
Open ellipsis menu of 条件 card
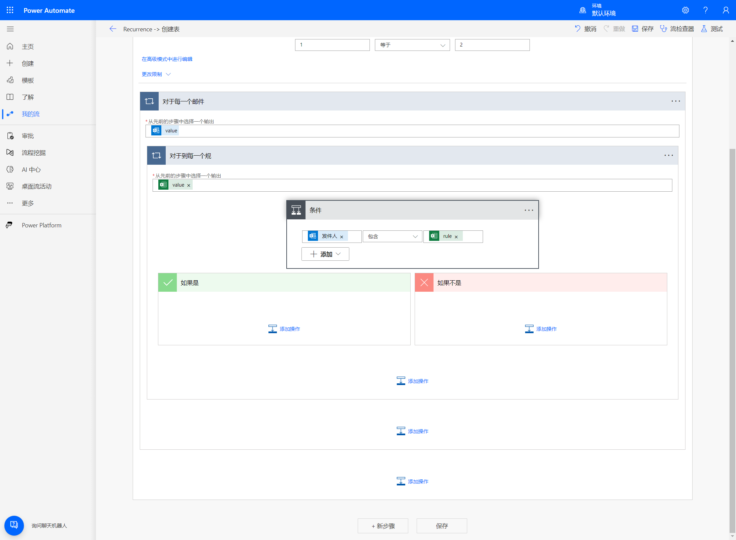pyautogui.click(x=529, y=210)
